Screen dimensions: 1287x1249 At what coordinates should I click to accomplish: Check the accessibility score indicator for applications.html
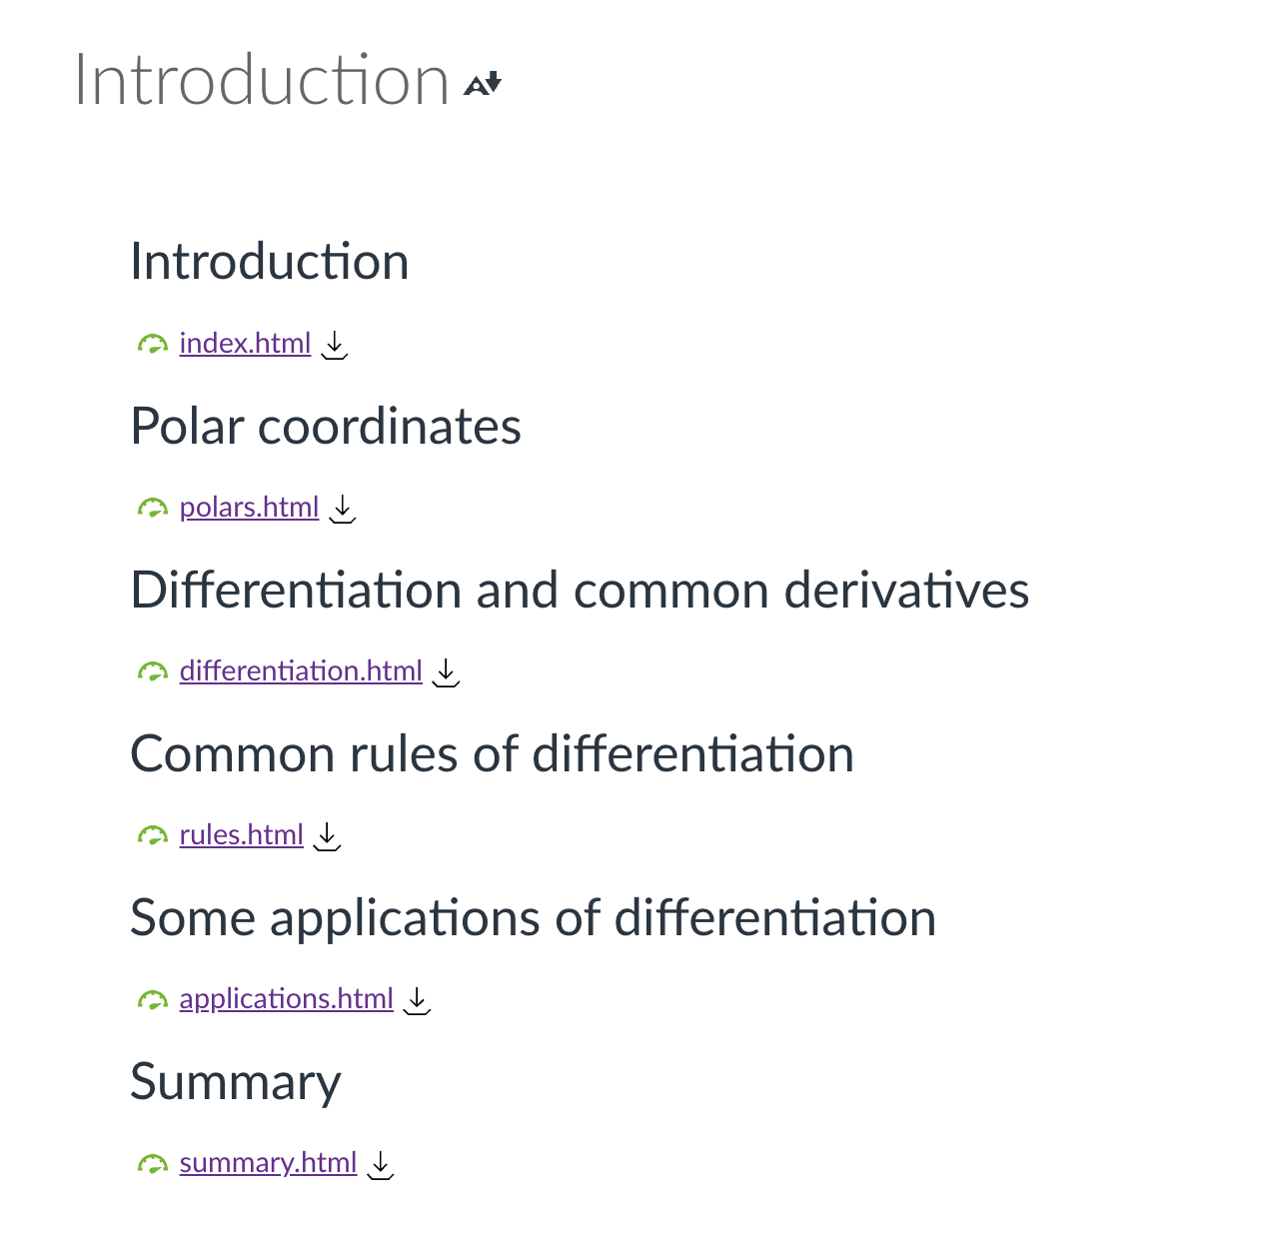click(152, 1000)
